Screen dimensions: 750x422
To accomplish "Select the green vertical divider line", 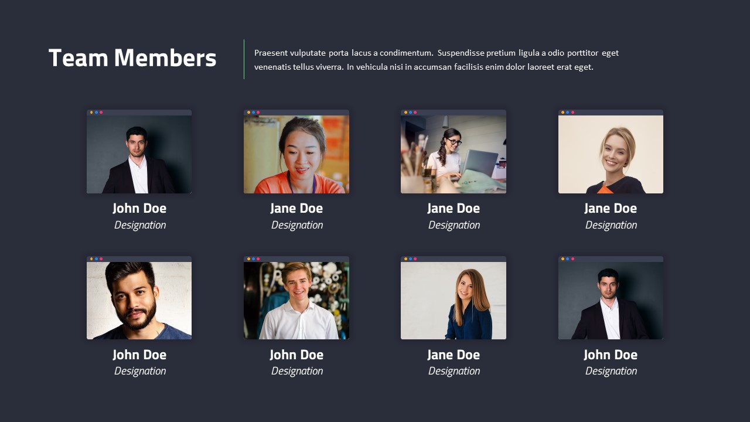I will click(244, 59).
